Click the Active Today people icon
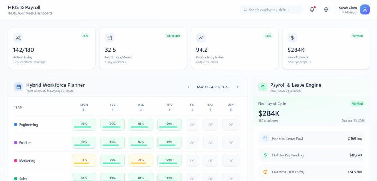Viewport: 377px width, 181px height. [x=18, y=37]
